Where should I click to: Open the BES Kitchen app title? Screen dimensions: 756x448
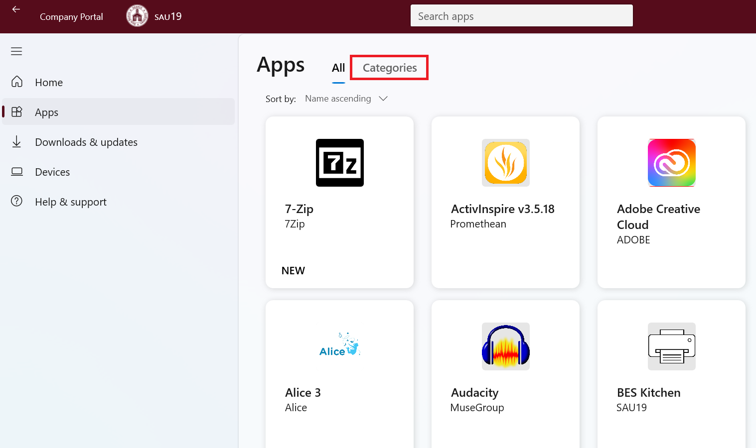pyautogui.click(x=648, y=393)
